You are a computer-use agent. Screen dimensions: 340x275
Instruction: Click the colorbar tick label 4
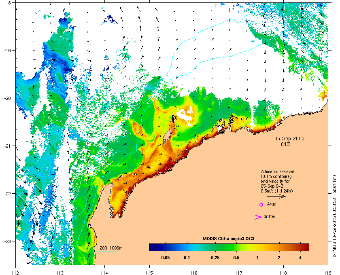pyautogui.click(x=300, y=258)
